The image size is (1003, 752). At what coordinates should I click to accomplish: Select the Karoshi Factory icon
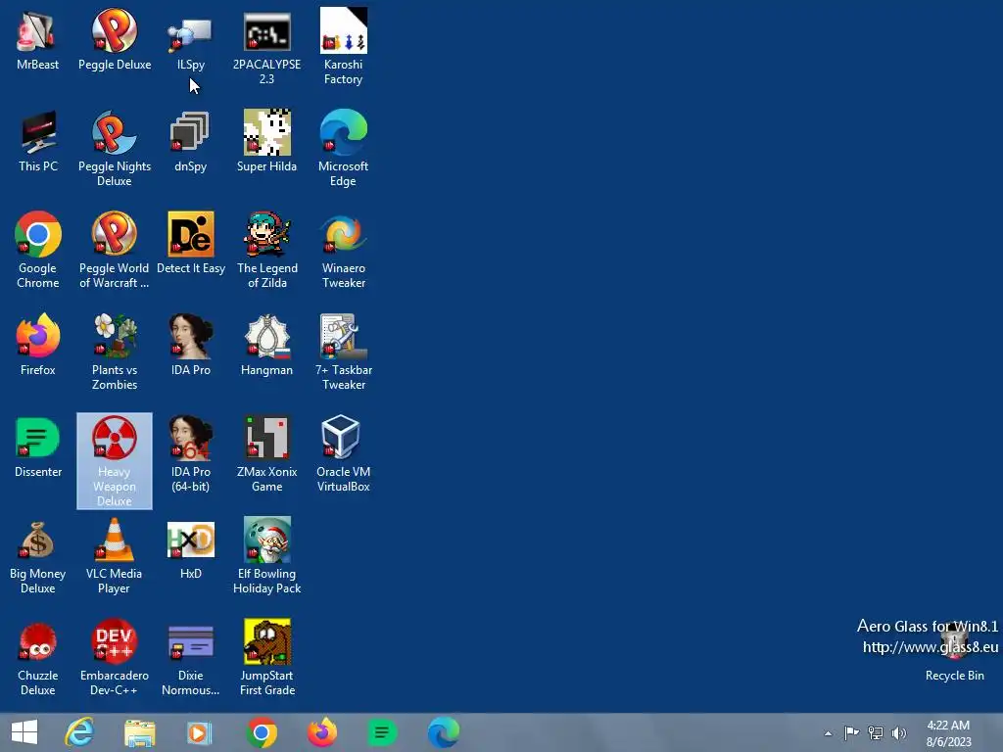[344, 47]
